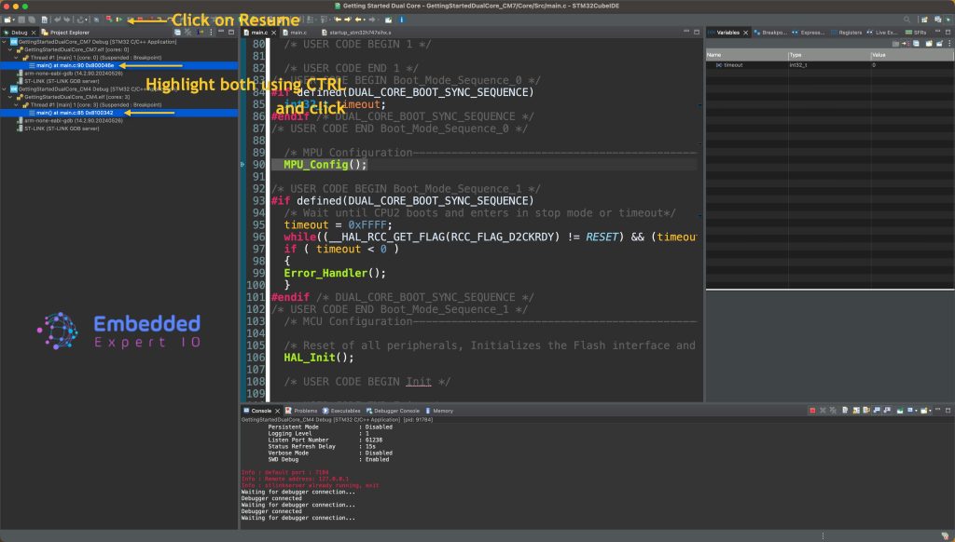The image size is (955, 542).
Task: Close the Console tab
Action: (277, 411)
